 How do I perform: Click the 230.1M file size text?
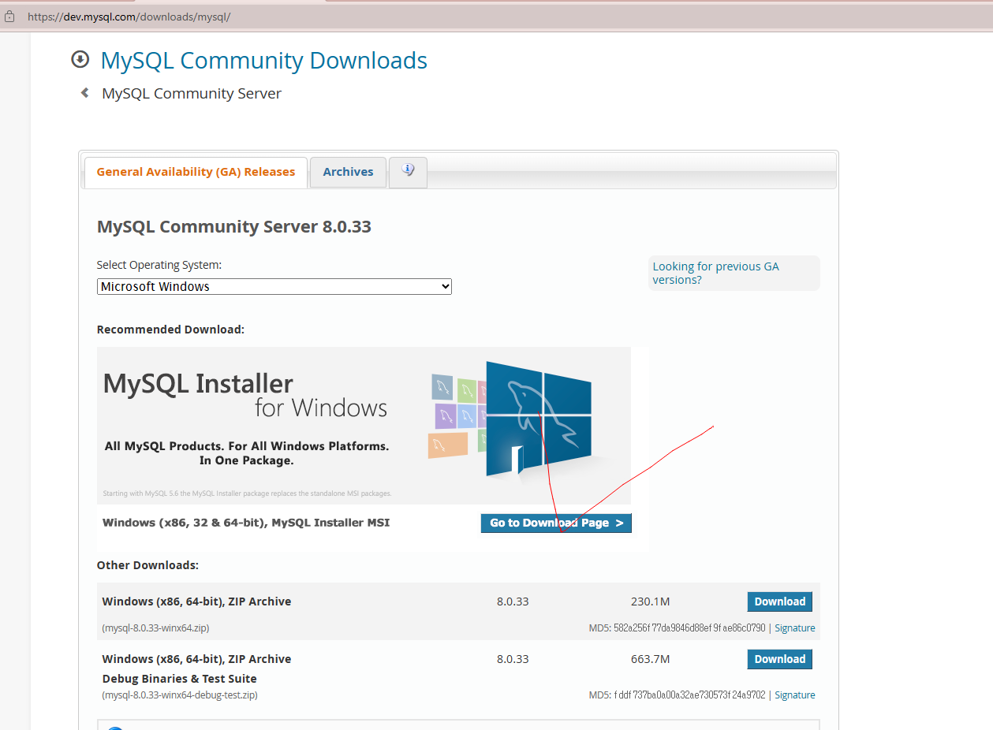[x=651, y=602]
